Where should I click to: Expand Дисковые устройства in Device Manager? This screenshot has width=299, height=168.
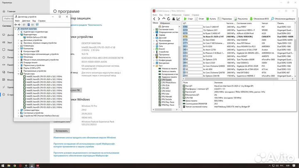click(19, 40)
